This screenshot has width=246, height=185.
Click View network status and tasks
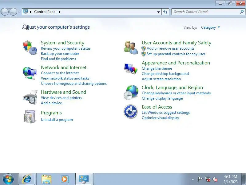(x=65, y=78)
